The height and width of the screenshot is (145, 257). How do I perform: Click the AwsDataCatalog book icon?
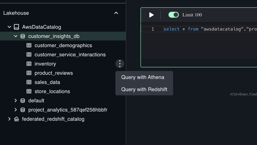tap(16, 27)
